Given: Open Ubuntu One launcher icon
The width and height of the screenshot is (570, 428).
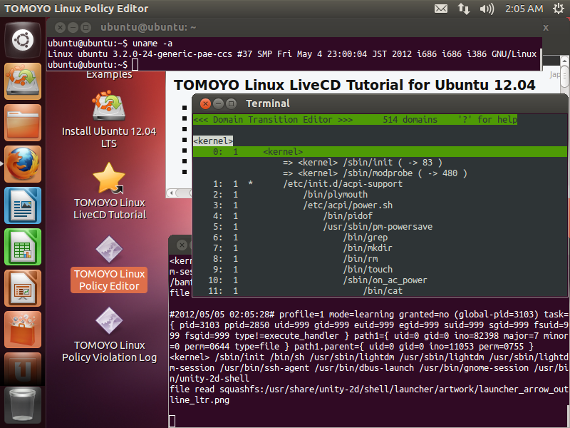Looking at the screenshot, I should coord(23,368).
